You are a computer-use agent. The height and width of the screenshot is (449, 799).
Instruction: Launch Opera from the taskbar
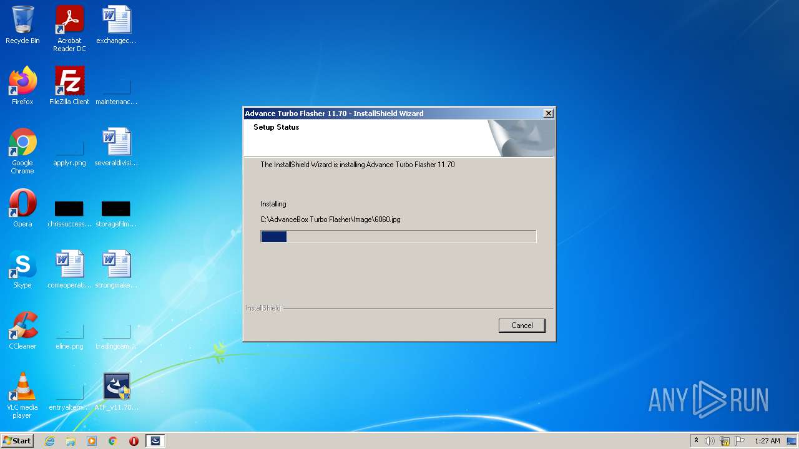(x=134, y=441)
